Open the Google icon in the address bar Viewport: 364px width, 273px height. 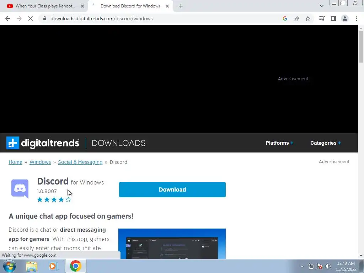tap(285, 18)
